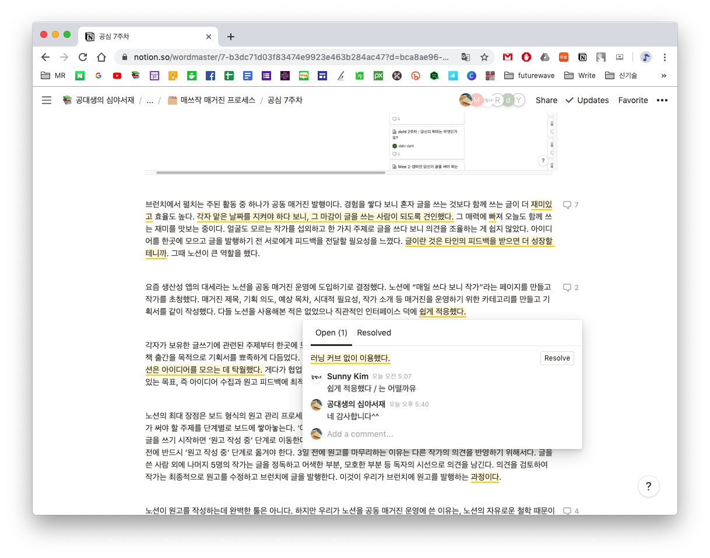Open the Slack bookmark

click(x=285, y=76)
